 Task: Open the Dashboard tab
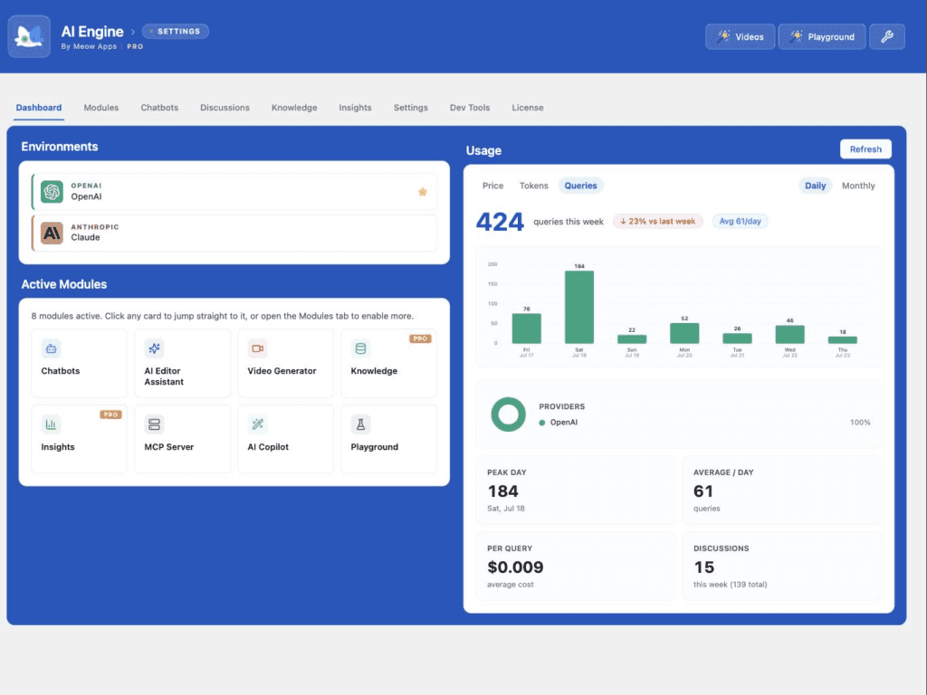[x=39, y=108]
